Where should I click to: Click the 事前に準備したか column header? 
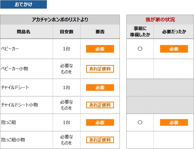point(140,32)
